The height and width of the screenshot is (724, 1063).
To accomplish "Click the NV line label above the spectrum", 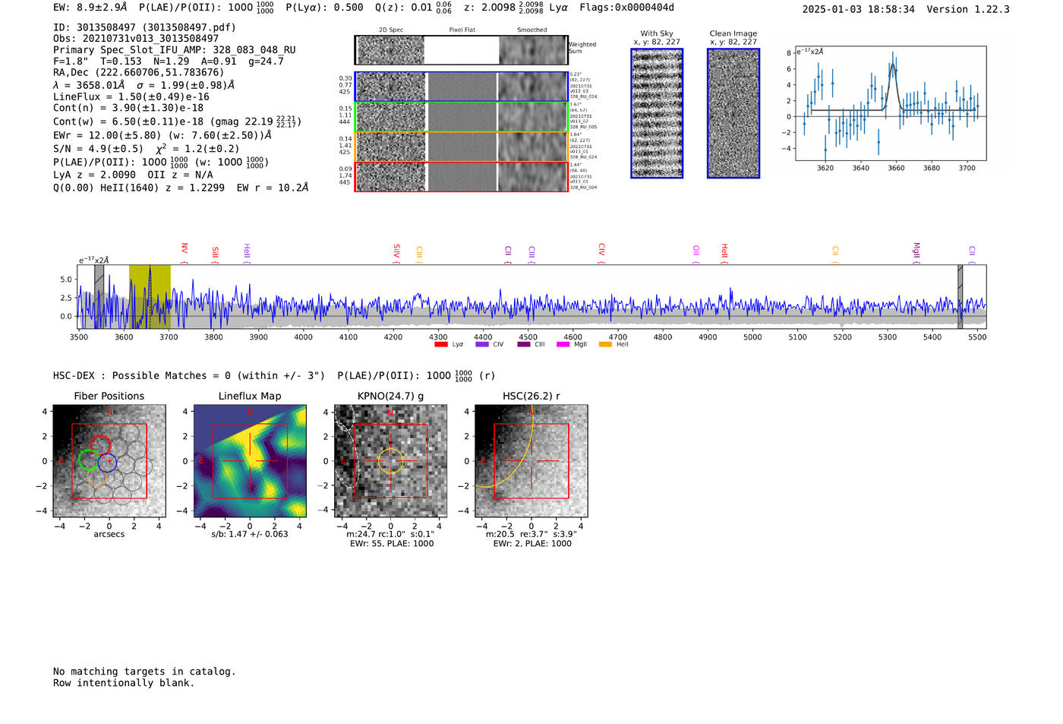I will (x=184, y=248).
